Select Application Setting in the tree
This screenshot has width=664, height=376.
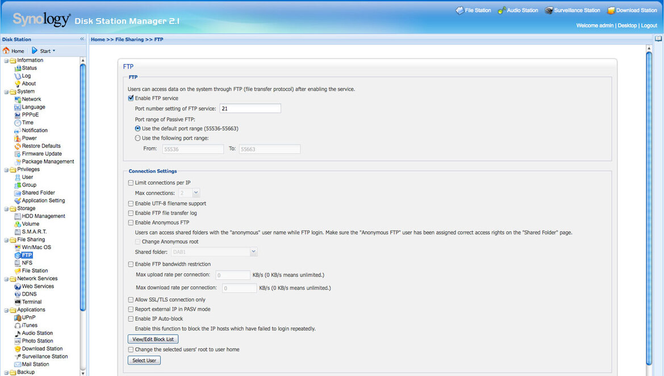pos(43,200)
